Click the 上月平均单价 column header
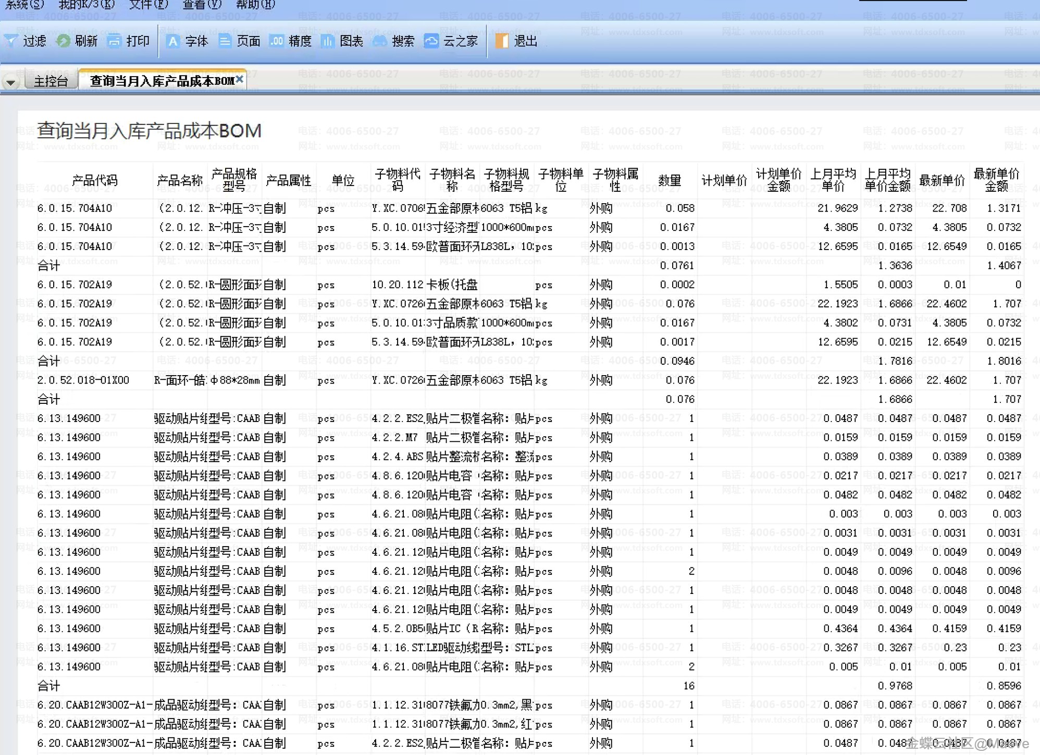 (x=833, y=180)
